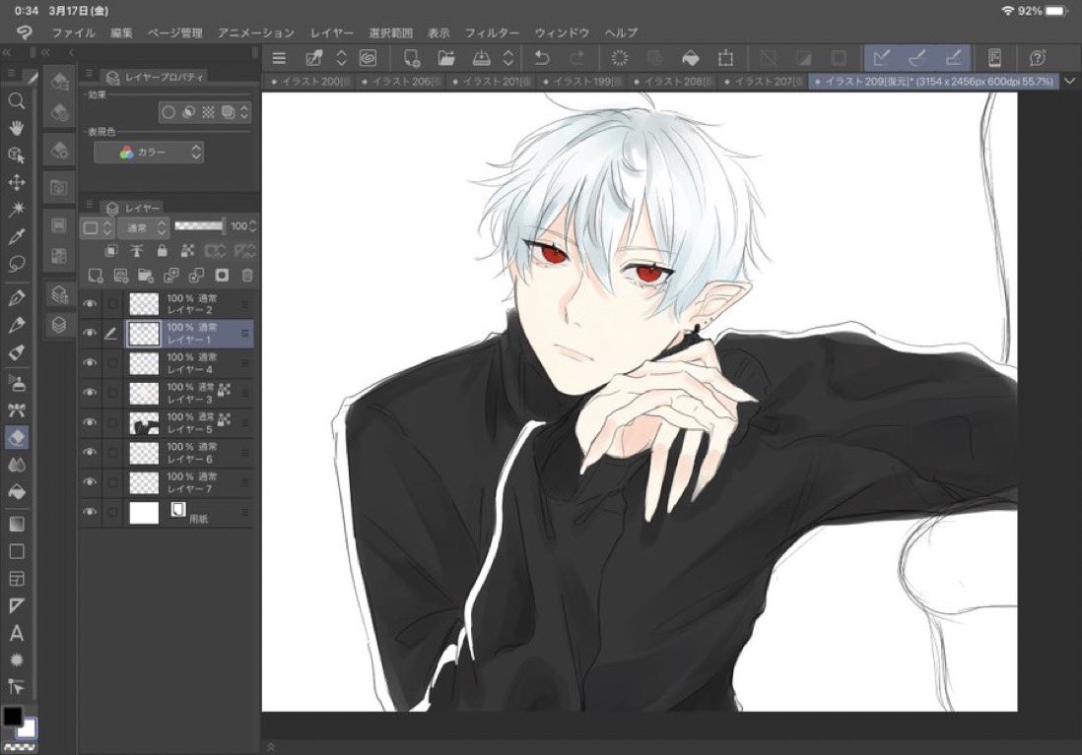Select the Auto select magic wand tool
The height and width of the screenshot is (755, 1082).
(17, 209)
